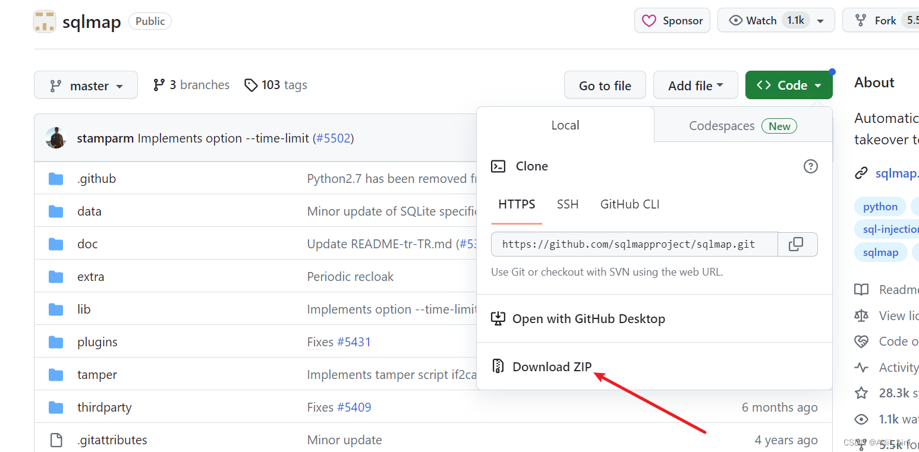Click the sqlmap repository avatar icon
919x452 pixels.
pyautogui.click(x=45, y=21)
